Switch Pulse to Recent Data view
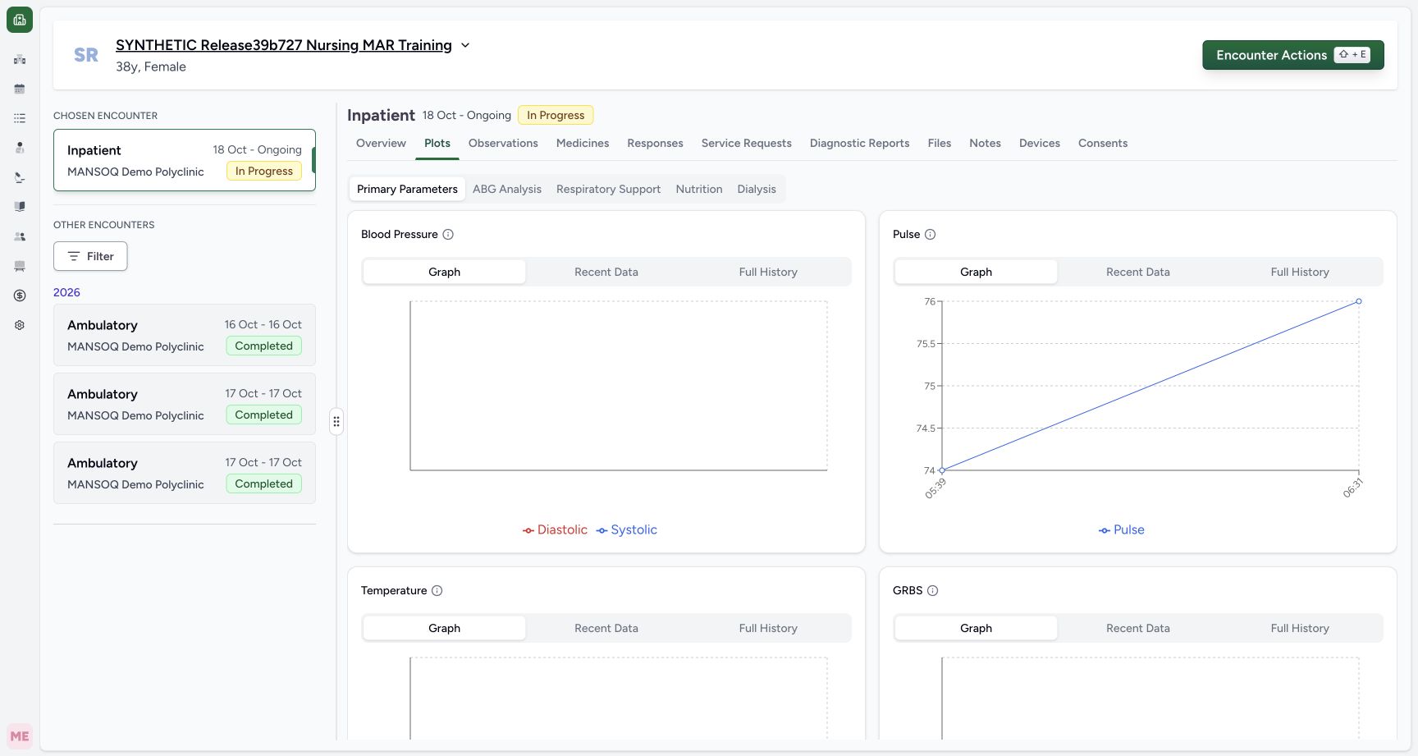The height and width of the screenshot is (756, 1418). 1138,272
